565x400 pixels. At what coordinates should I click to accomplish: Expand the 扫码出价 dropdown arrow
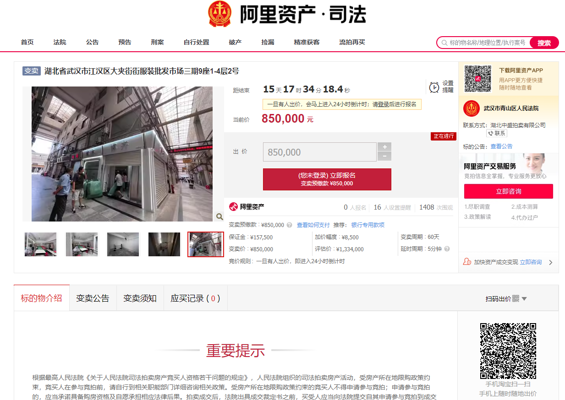click(524, 299)
